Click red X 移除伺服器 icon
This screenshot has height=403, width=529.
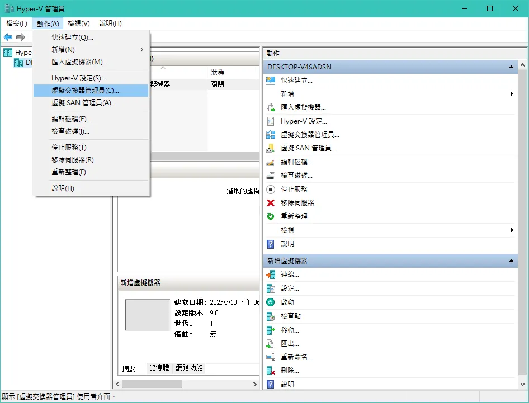(x=271, y=203)
